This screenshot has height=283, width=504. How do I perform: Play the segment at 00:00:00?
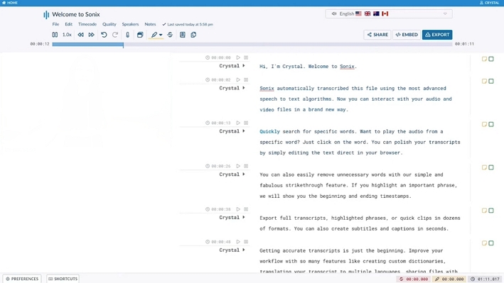238,57
